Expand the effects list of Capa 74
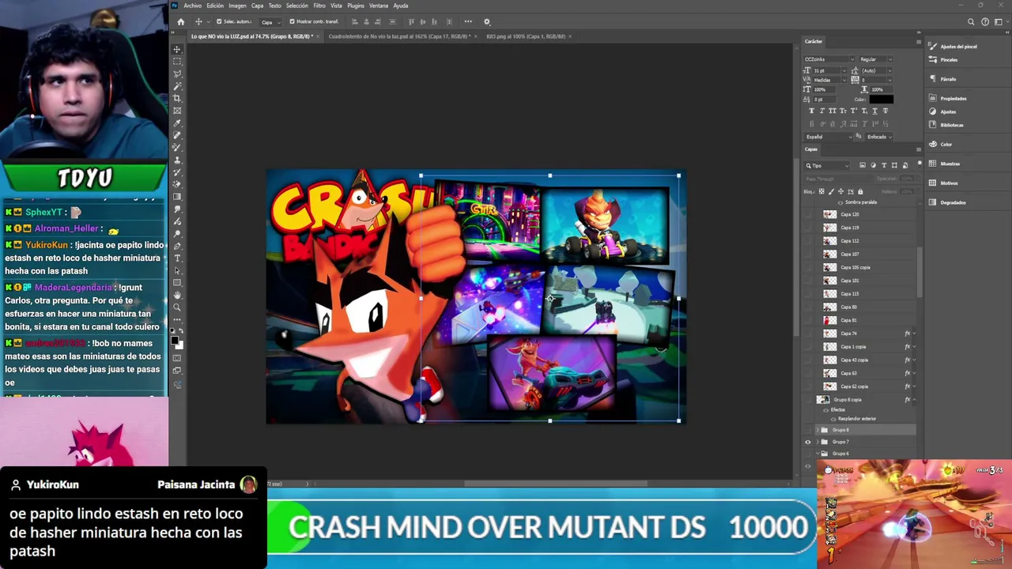The width and height of the screenshot is (1012, 569). coord(914,333)
